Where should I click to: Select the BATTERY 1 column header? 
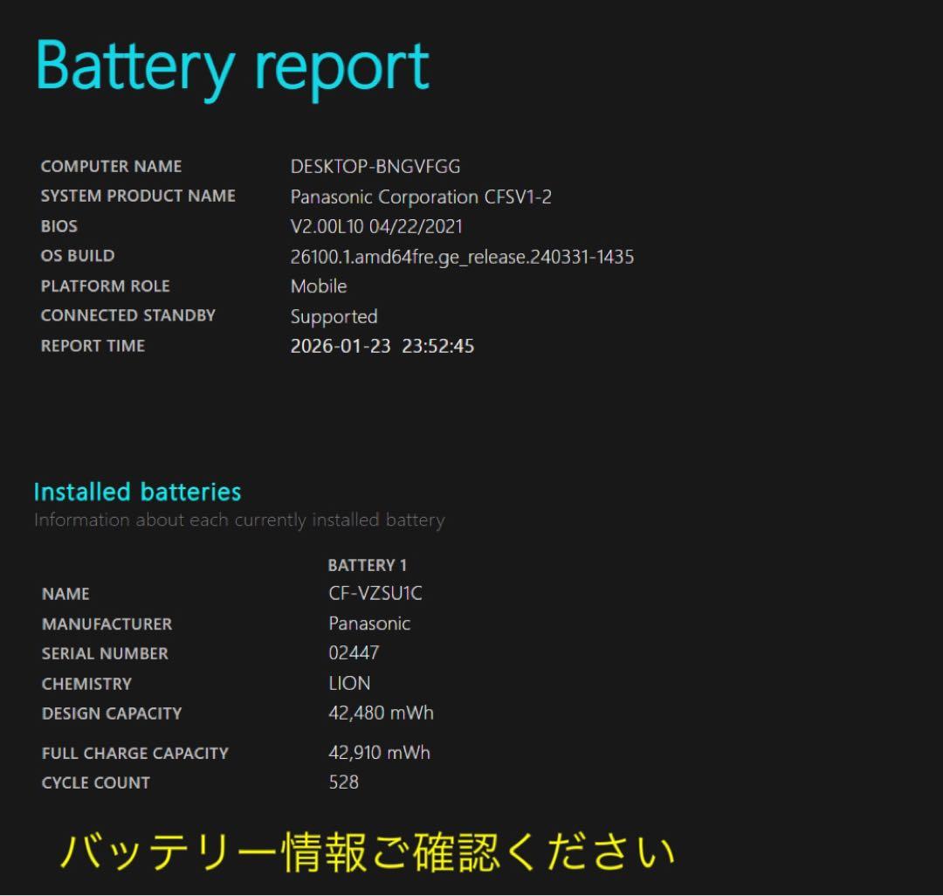click(x=367, y=565)
